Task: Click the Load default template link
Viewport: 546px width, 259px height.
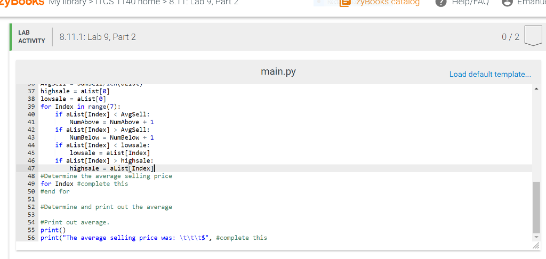Action: tap(490, 74)
